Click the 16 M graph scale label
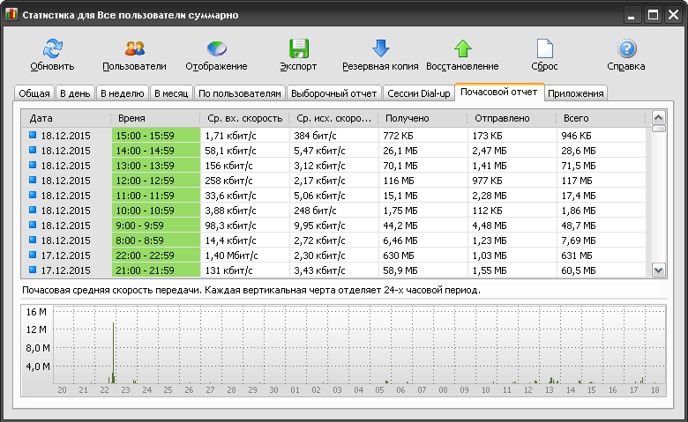The width and height of the screenshot is (688, 422). [x=36, y=312]
